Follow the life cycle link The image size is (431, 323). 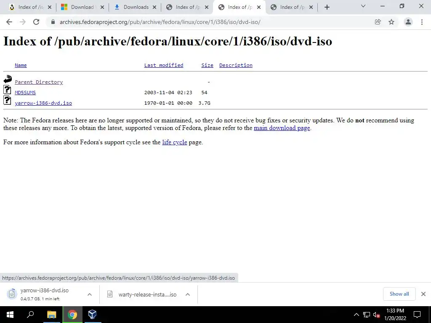(175, 142)
